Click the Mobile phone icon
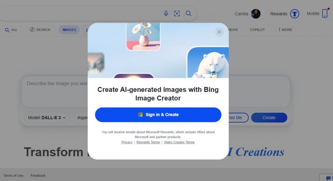 [x=325, y=13]
